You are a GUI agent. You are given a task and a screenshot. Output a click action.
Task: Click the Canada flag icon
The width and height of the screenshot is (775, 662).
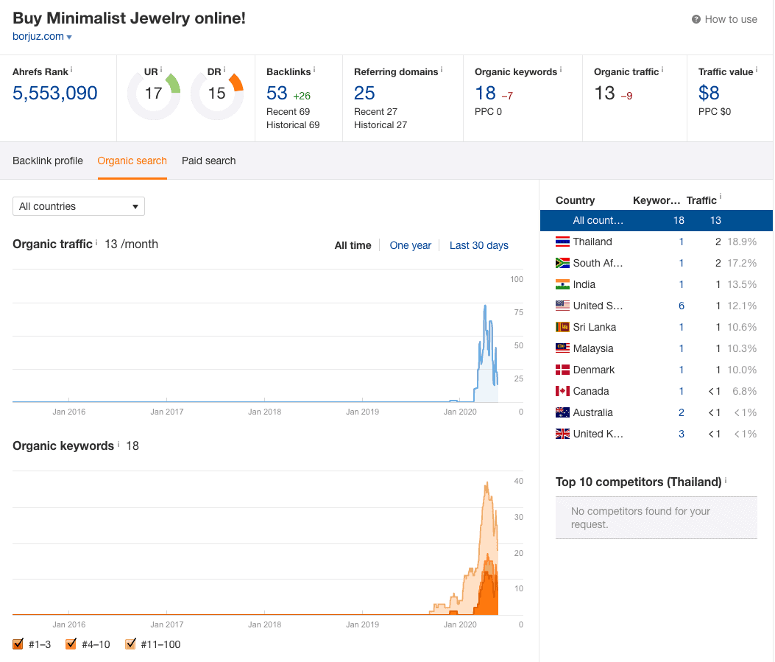point(562,391)
